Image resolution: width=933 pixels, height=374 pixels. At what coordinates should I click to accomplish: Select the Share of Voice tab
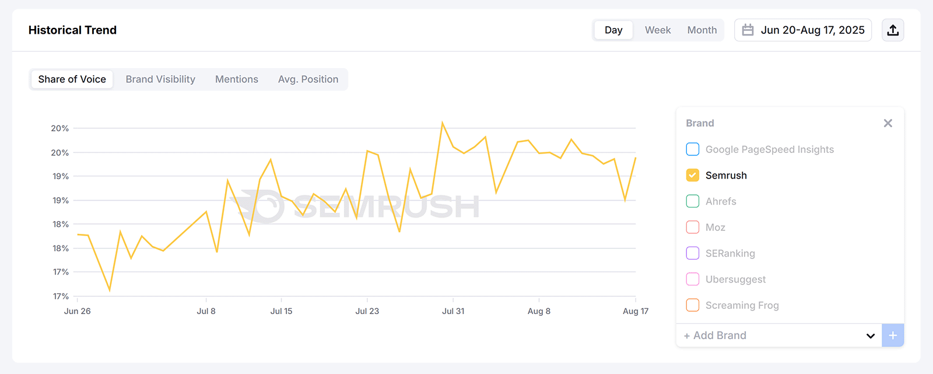tap(71, 79)
